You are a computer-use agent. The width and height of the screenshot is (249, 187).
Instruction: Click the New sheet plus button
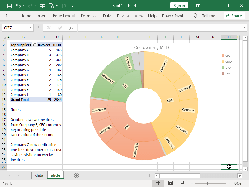point(77,175)
